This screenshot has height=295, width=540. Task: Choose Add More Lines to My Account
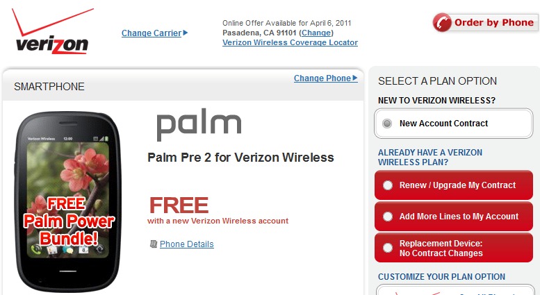387,217
